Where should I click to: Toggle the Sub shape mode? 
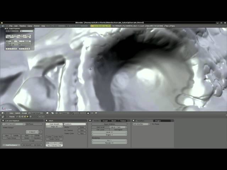pyautogui.click(x=18, y=41)
